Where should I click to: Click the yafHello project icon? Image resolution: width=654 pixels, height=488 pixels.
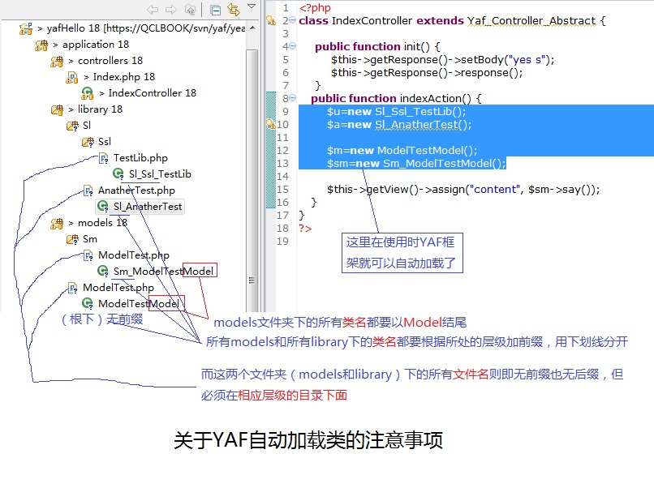pos(26,28)
